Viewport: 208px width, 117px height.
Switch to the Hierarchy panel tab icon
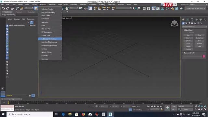coord(192,19)
